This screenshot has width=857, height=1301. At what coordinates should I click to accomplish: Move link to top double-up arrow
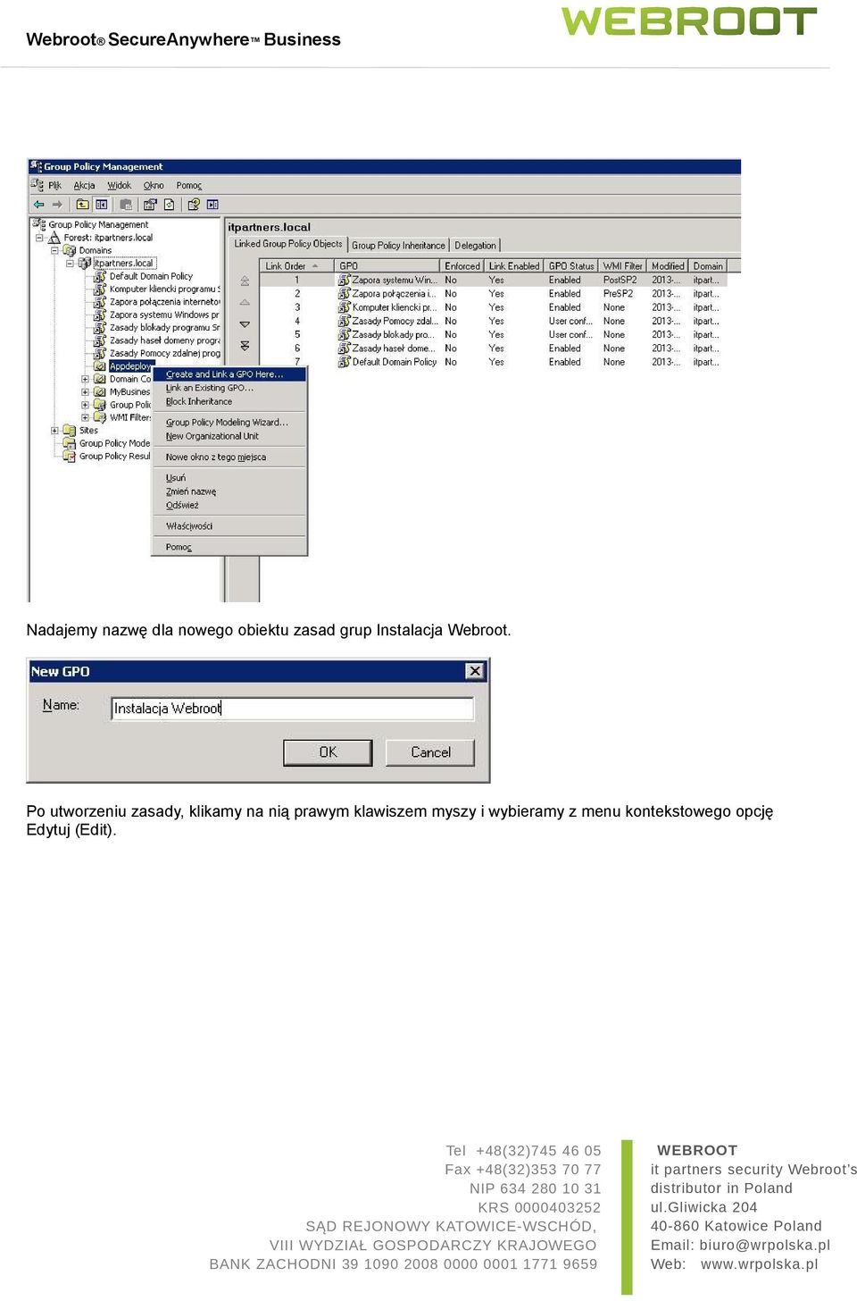(x=245, y=281)
